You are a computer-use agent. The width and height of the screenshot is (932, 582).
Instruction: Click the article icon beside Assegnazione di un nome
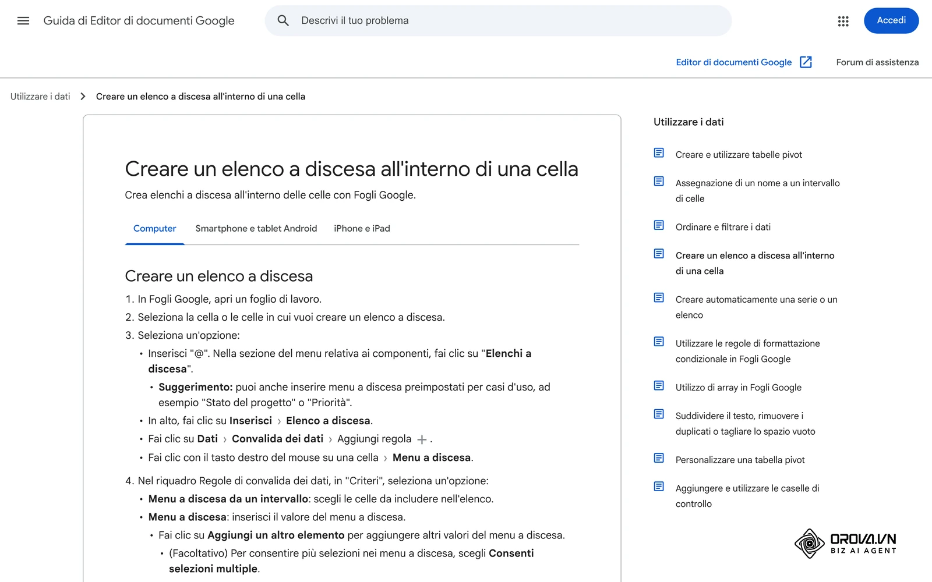(659, 182)
